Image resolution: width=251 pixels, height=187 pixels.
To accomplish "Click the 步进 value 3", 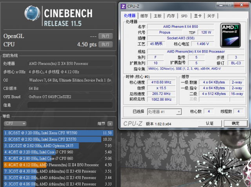I will (236, 57).
